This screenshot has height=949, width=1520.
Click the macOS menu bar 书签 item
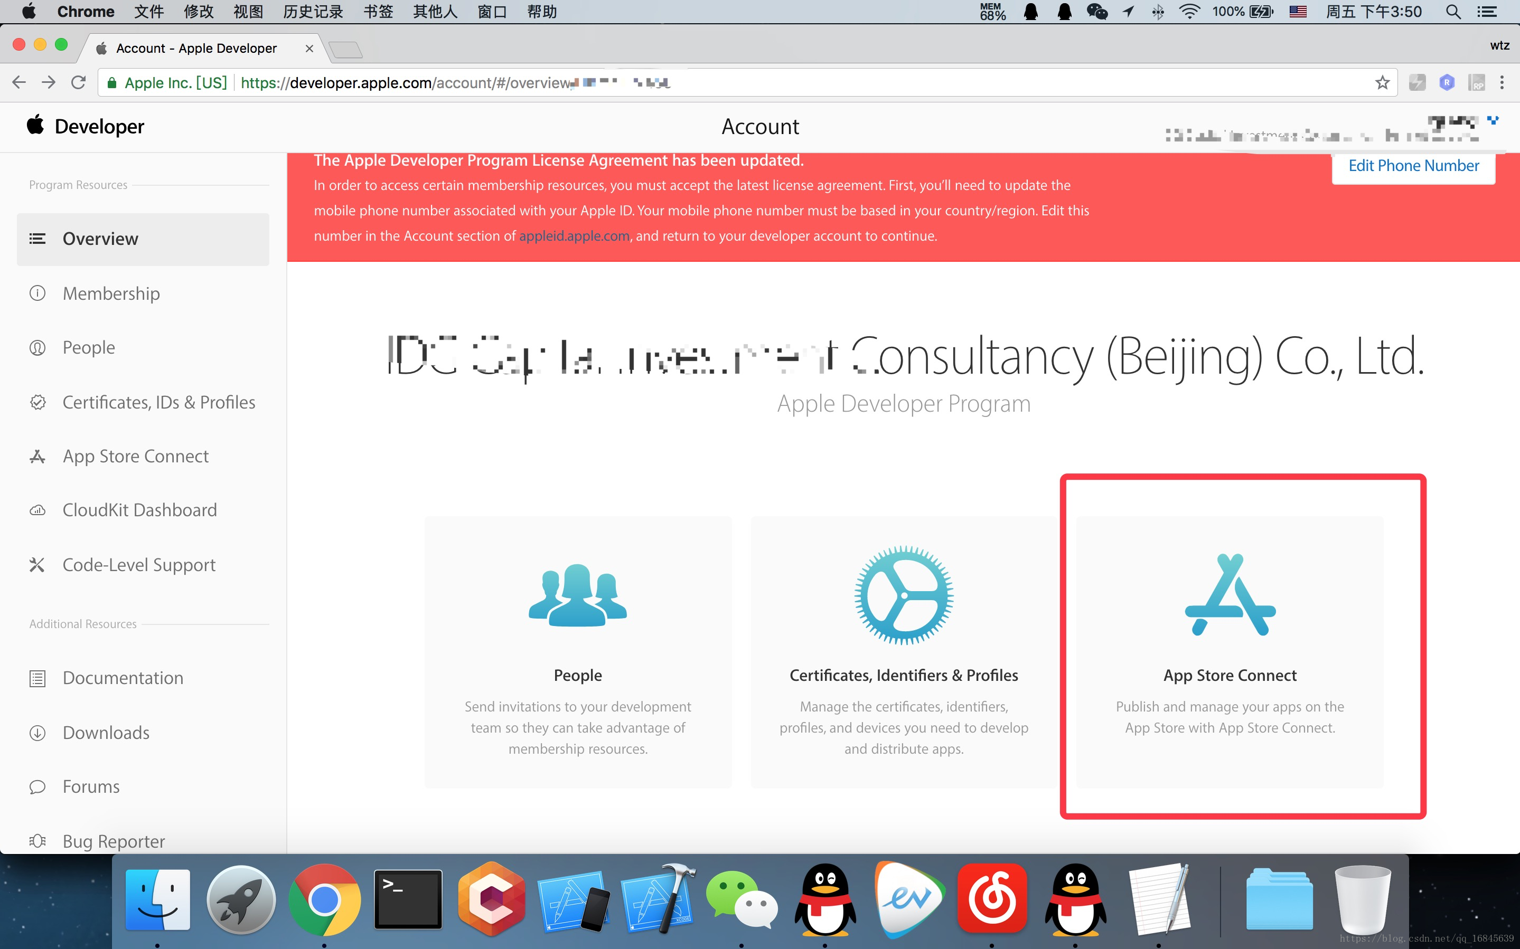[375, 12]
